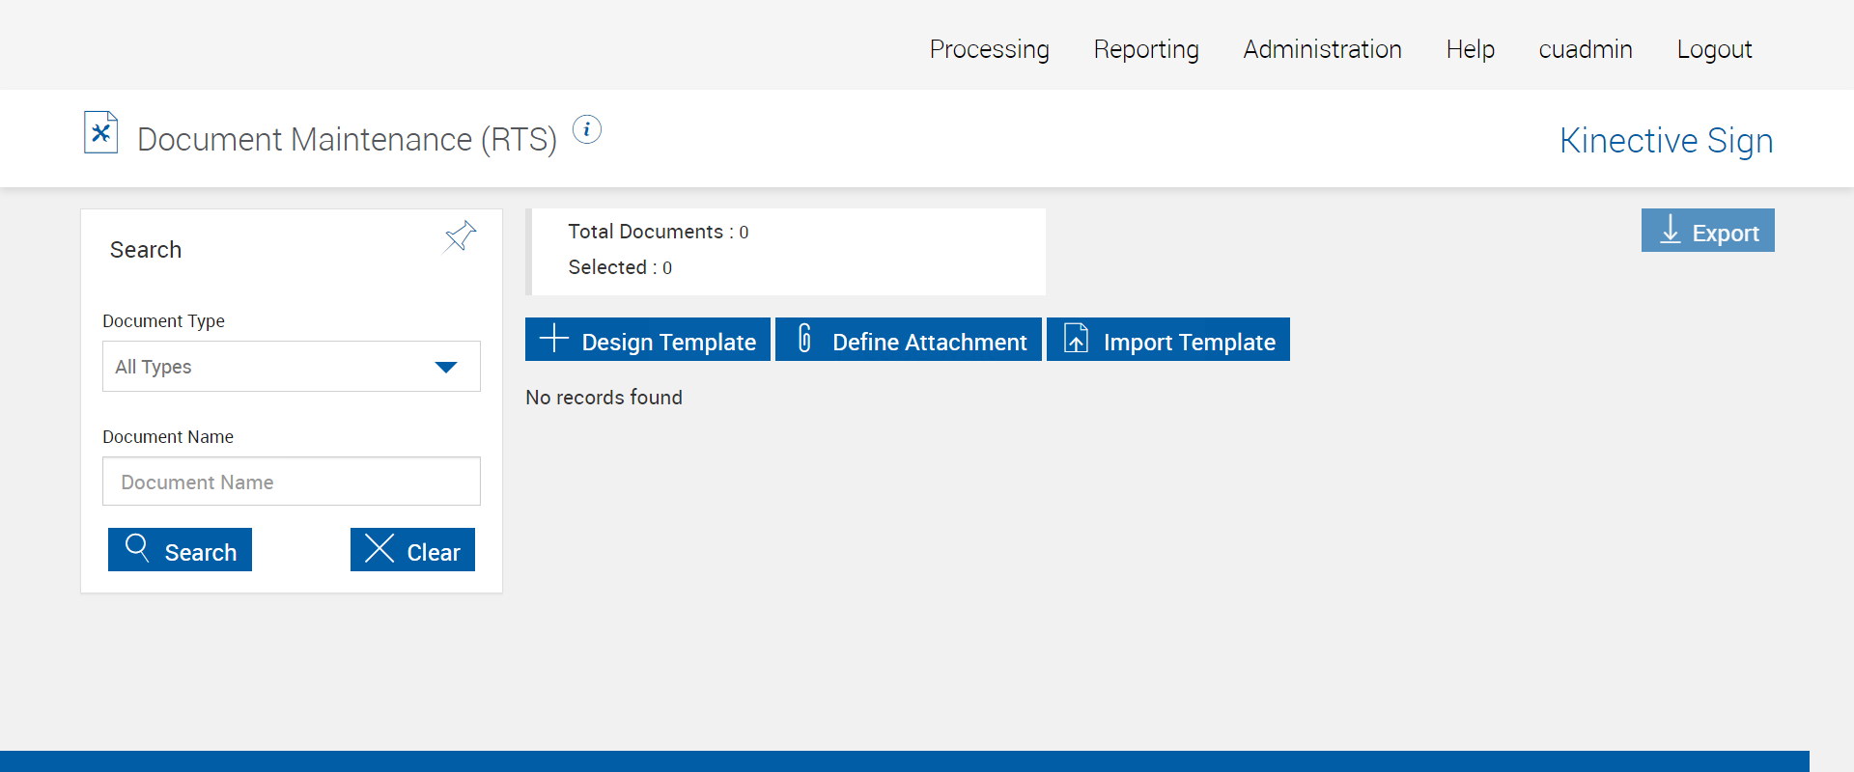Click the download arrow icon on Export

click(x=1671, y=231)
